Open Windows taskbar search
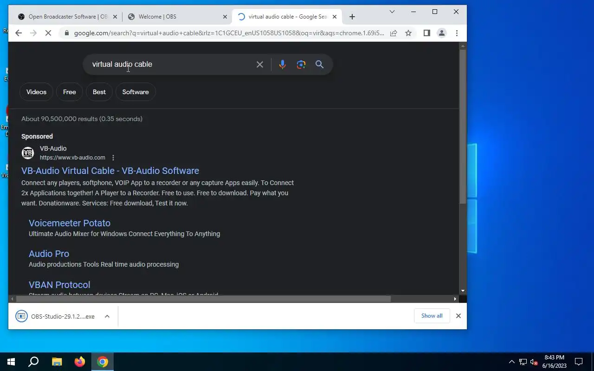Viewport: 594px width, 371px height. point(33,362)
